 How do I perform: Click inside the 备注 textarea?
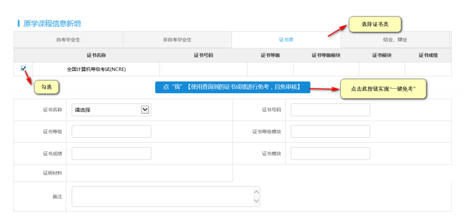[x=161, y=197]
